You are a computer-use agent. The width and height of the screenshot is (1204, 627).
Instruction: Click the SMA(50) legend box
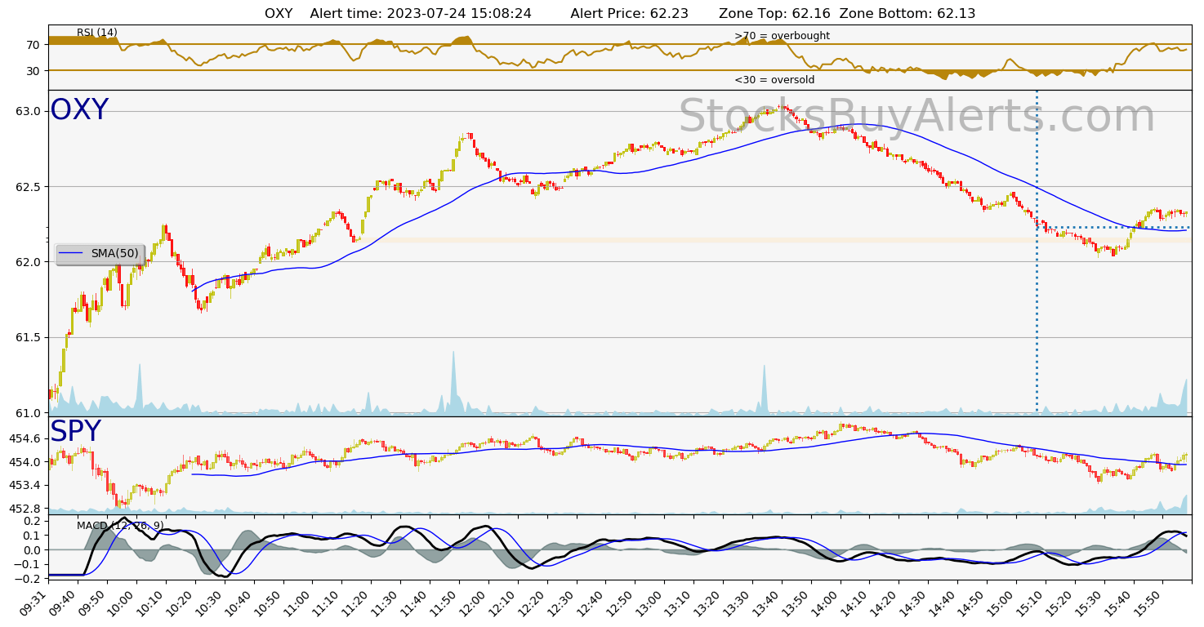[x=100, y=254]
